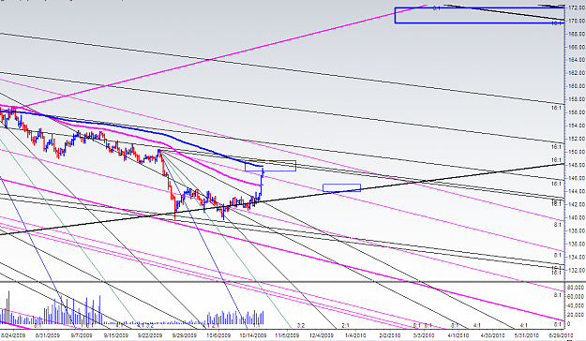Screen dimensions: 586x341
Task: Select the 9/29/2009 date label
Action: pos(184,335)
